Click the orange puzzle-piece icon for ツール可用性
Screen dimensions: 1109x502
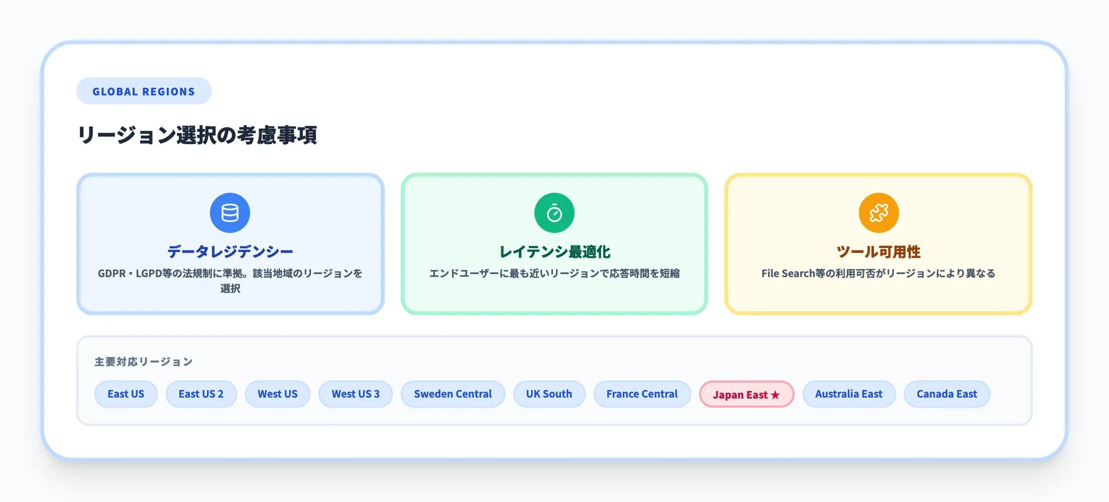[x=878, y=212]
